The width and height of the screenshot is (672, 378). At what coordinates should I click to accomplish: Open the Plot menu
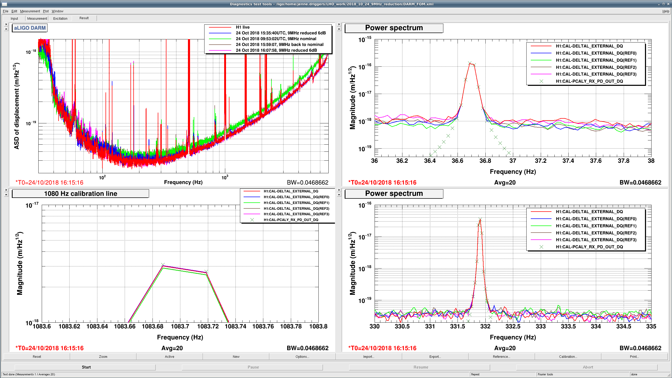46,11
